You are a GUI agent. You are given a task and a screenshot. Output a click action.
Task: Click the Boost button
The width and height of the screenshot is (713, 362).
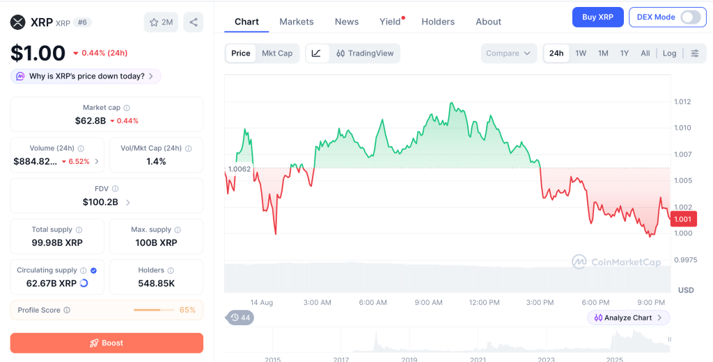tap(107, 343)
